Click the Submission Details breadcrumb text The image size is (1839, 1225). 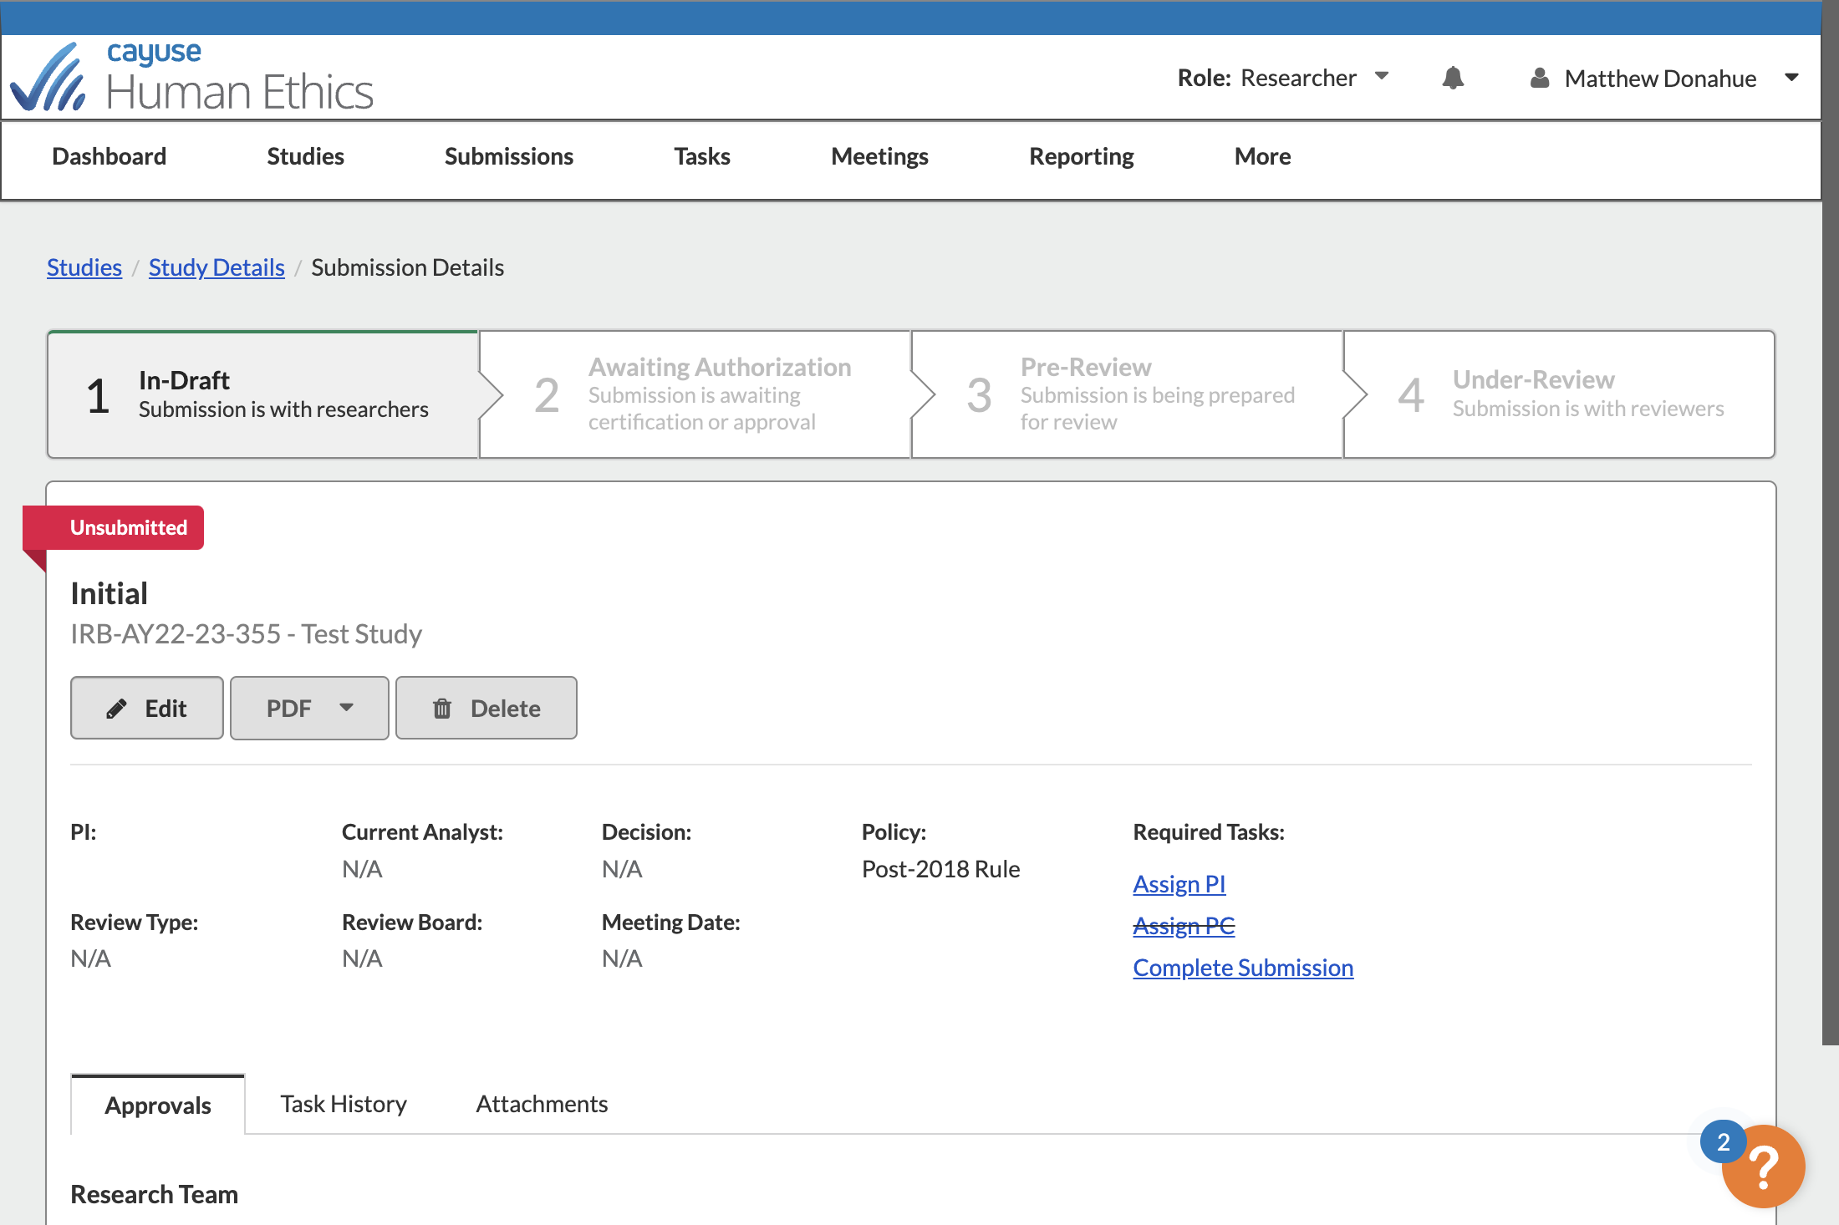click(407, 267)
